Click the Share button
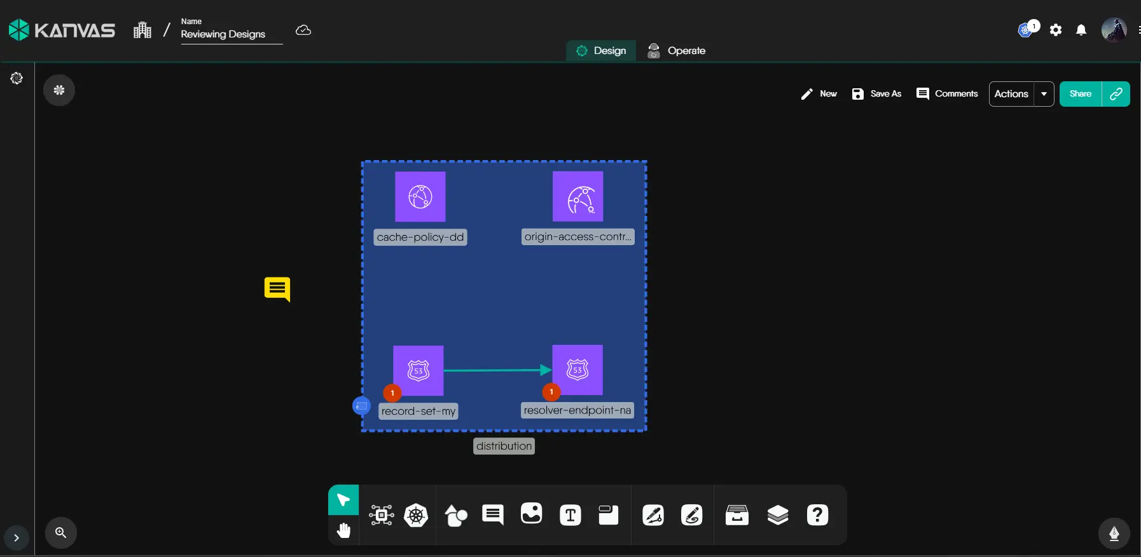This screenshot has height=557, width=1141. tap(1081, 94)
